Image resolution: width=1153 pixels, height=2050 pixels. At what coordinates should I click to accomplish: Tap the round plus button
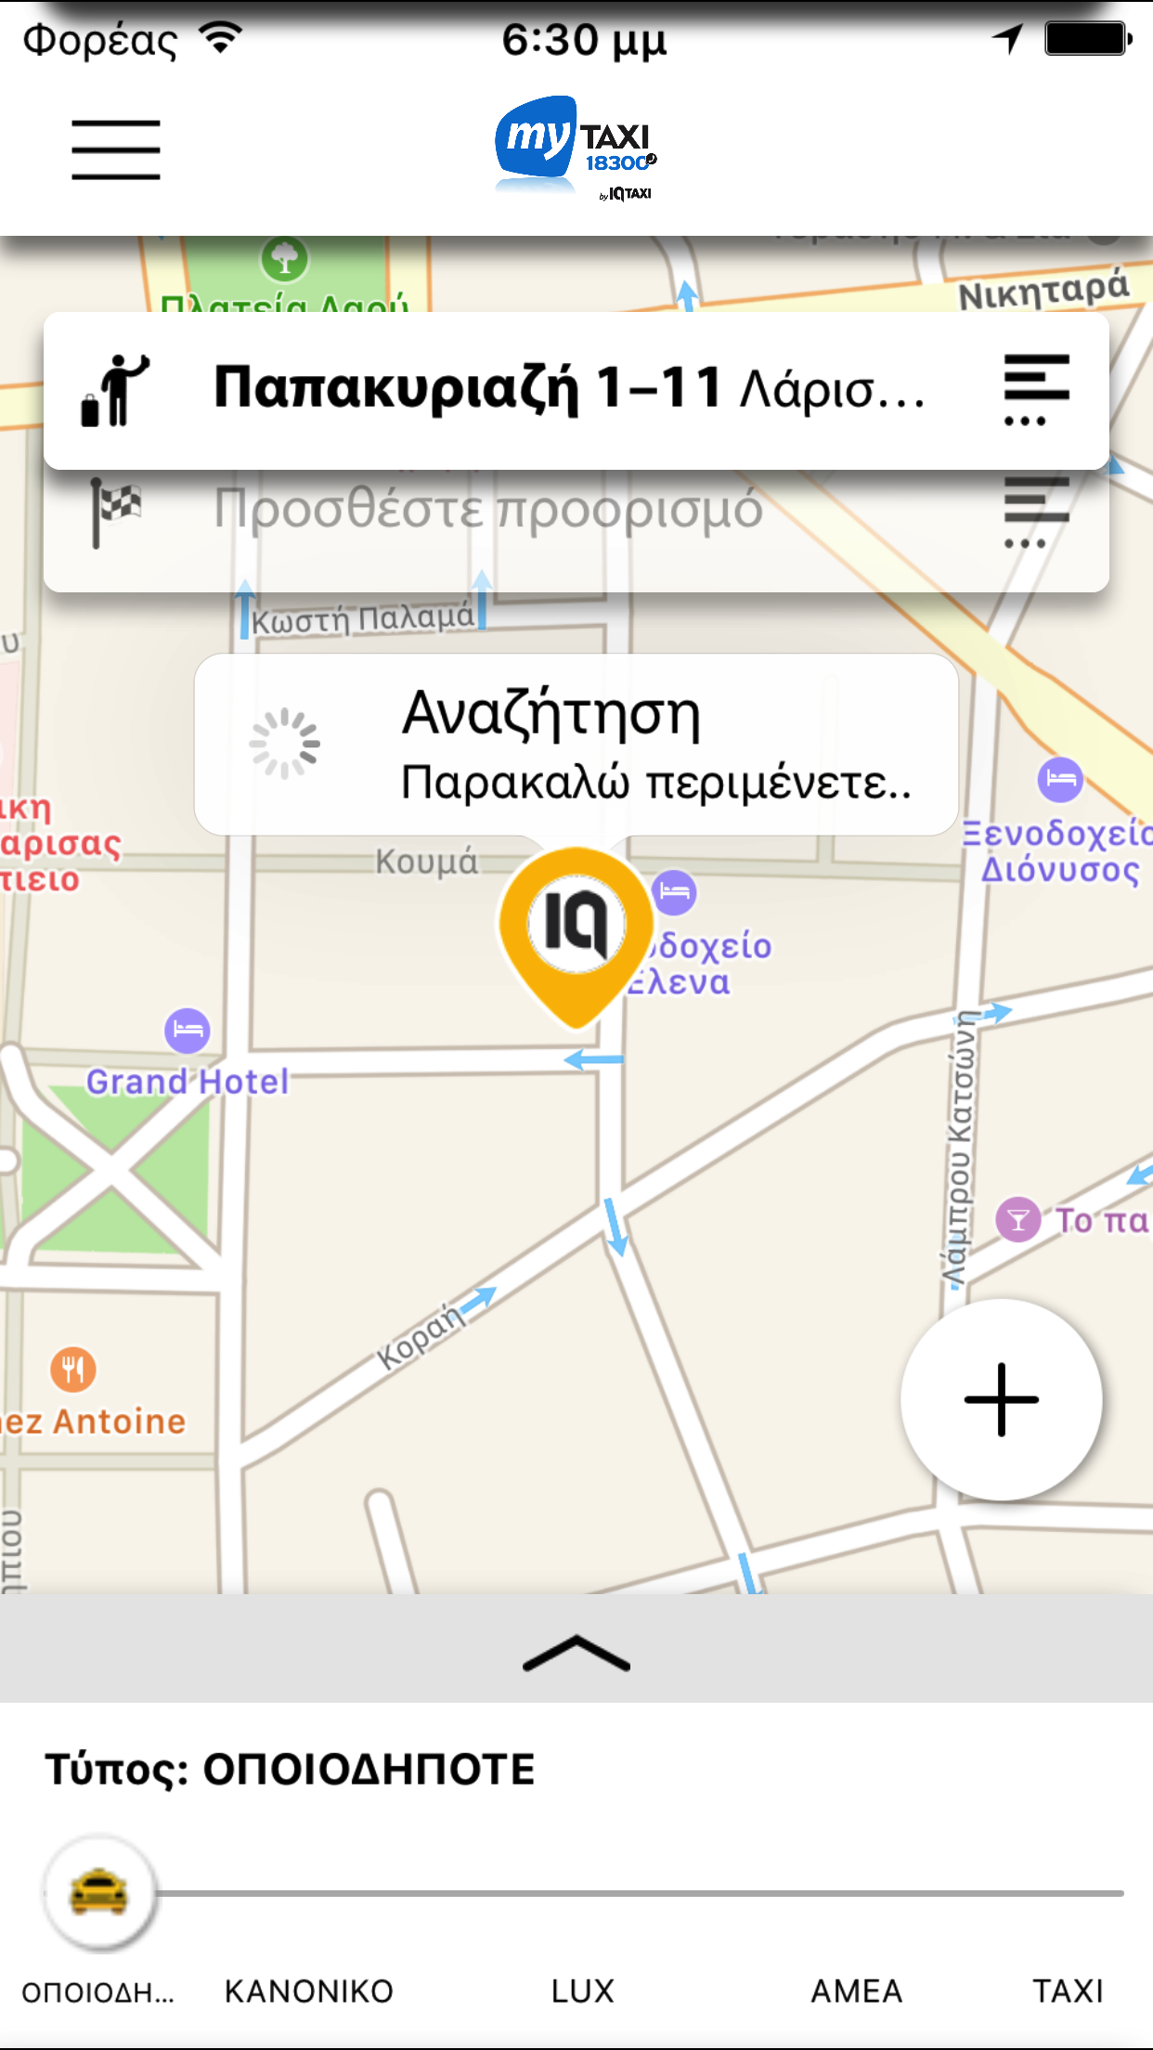pyautogui.click(x=1002, y=1399)
